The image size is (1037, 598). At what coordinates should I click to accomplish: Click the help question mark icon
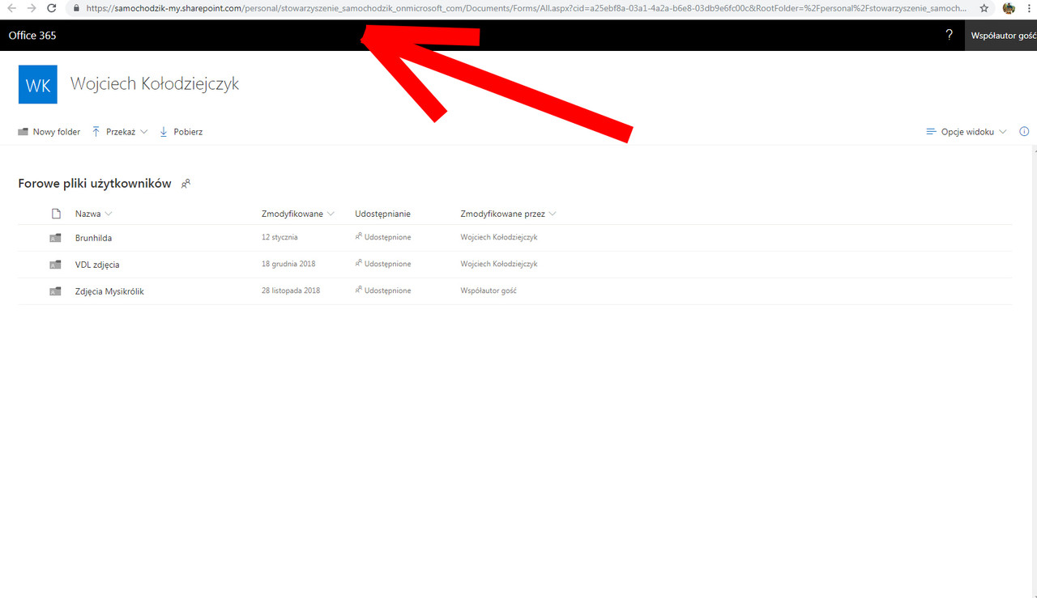(x=948, y=35)
